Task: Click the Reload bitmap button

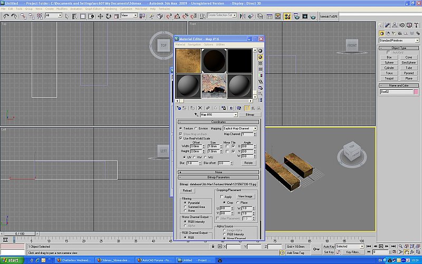Action: (x=187, y=191)
